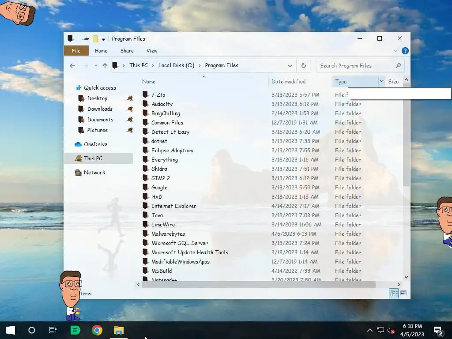Click the new folder icon in title bar

click(x=95, y=39)
